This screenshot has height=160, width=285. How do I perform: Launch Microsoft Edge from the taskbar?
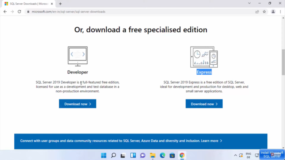163,155
